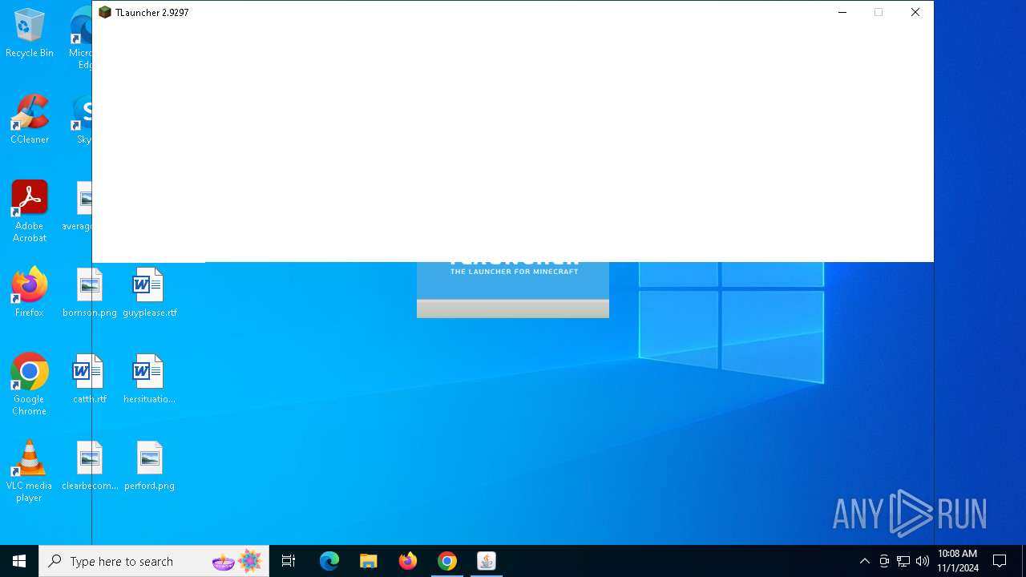Screen dimensions: 1026x577
Task: Open Chrome from the taskbar
Action: point(447,561)
